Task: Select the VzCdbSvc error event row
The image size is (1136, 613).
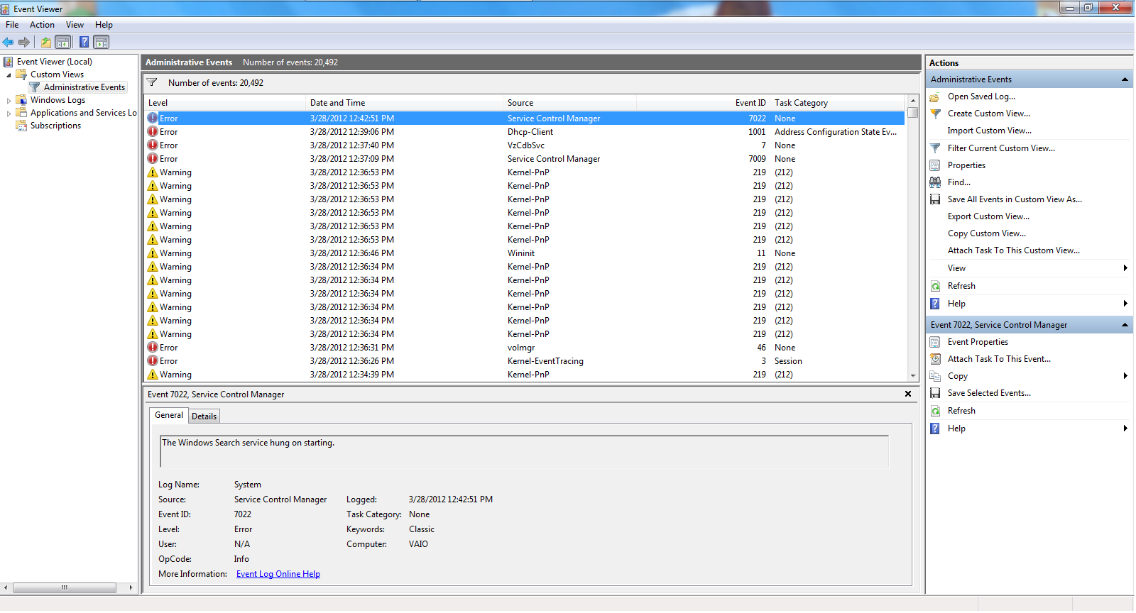Action: pos(525,145)
